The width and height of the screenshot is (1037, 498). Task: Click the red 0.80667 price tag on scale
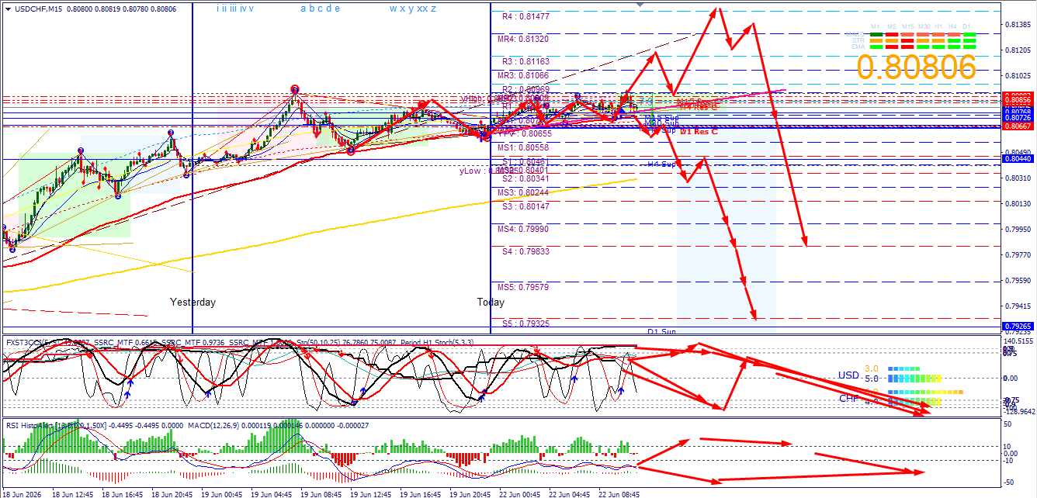tap(1017, 126)
